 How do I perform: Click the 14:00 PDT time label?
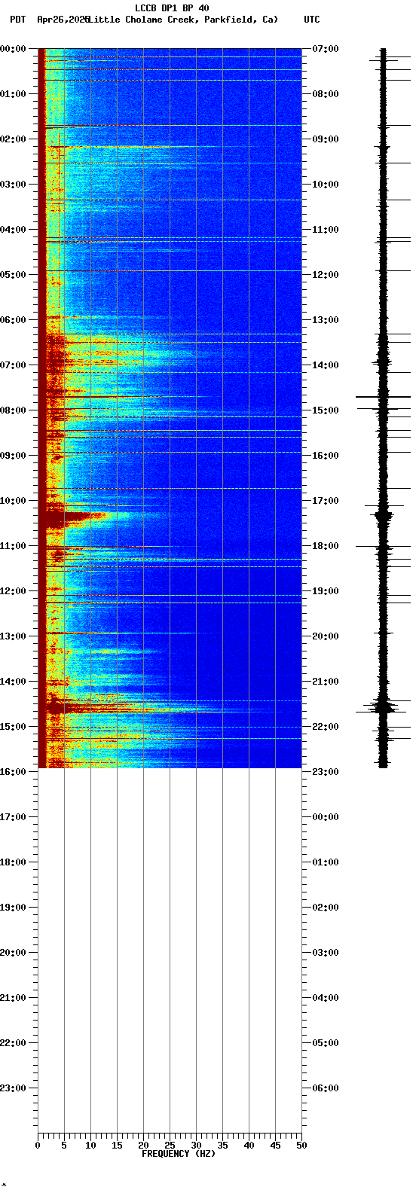tap(13, 682)
